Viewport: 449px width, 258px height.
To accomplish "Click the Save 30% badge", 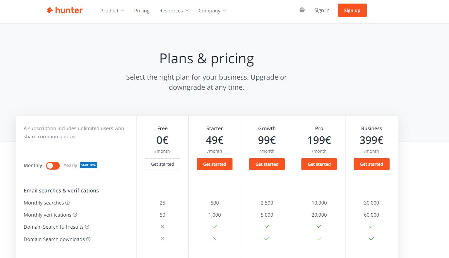I will coord(88,165).
